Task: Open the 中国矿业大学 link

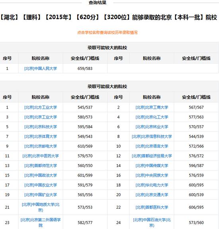Action: 41,194
